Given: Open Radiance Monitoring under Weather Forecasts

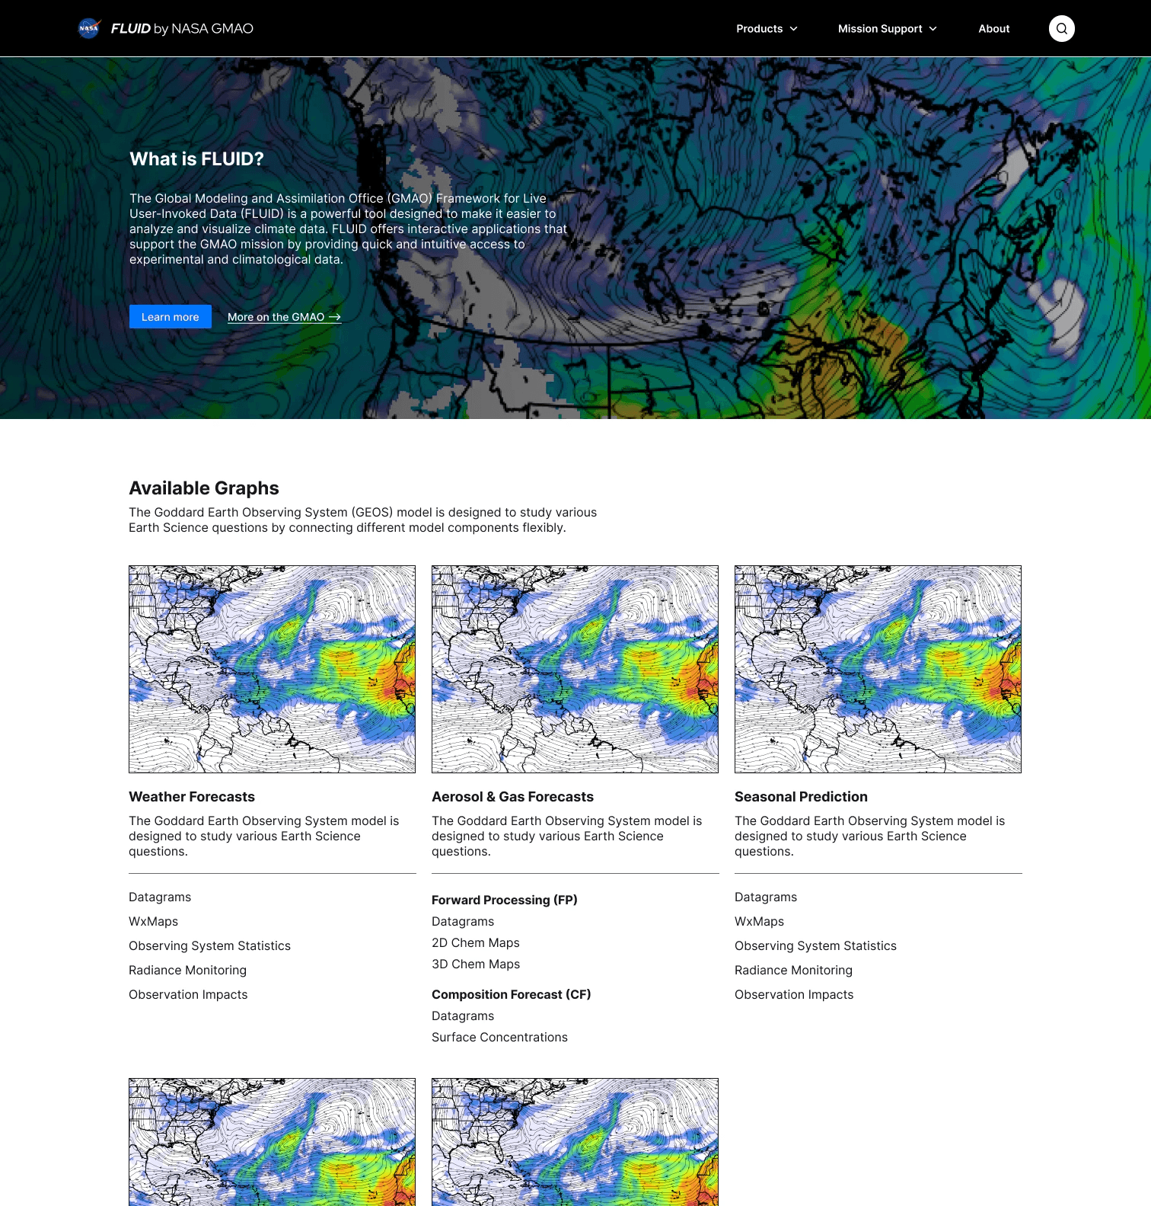Looking at the screenshot, I should (187, 971).
